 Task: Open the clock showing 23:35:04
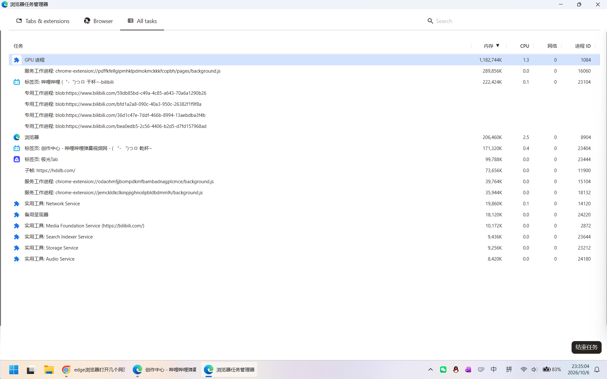click(579, 370)
